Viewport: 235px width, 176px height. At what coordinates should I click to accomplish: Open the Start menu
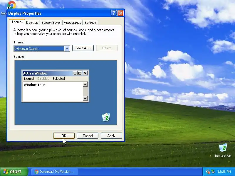(14, 172)
